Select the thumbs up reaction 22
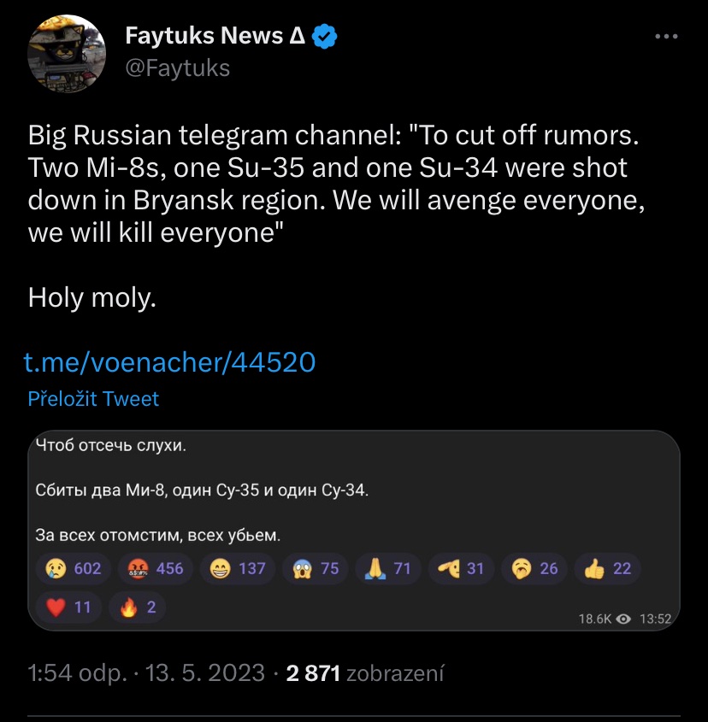708x722 pixels. coord(609,568)
